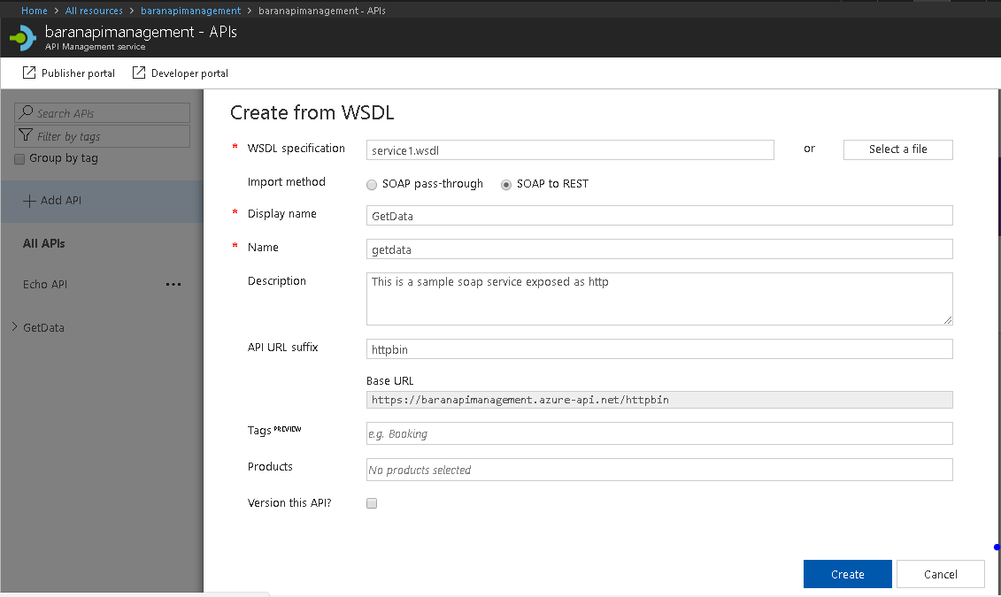The height and width of the screenshot is (597, 1001).
Task: Go to Home in the breadcrumb
Action: (x=35, y=11)
